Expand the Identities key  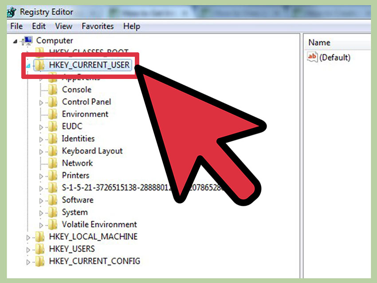(41, 139)
